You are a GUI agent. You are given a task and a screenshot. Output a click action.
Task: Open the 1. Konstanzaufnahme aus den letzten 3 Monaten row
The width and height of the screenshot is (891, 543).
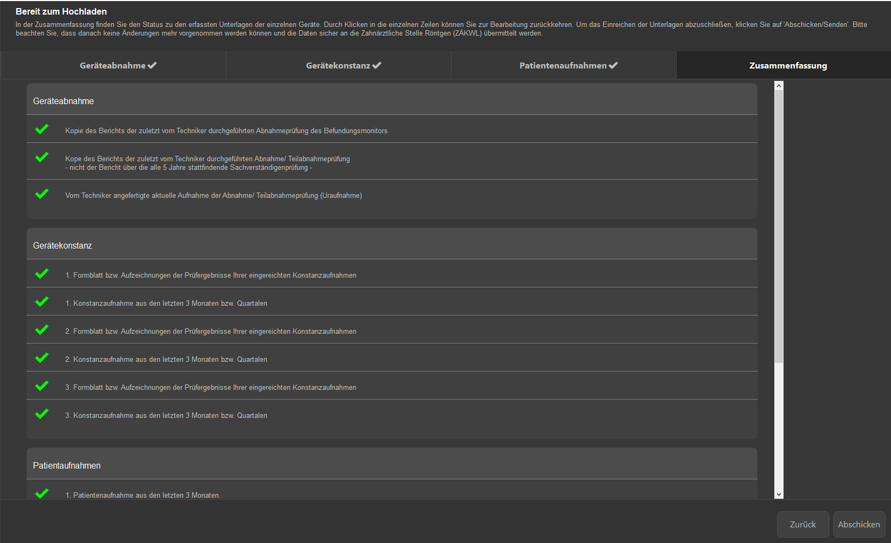166,303
